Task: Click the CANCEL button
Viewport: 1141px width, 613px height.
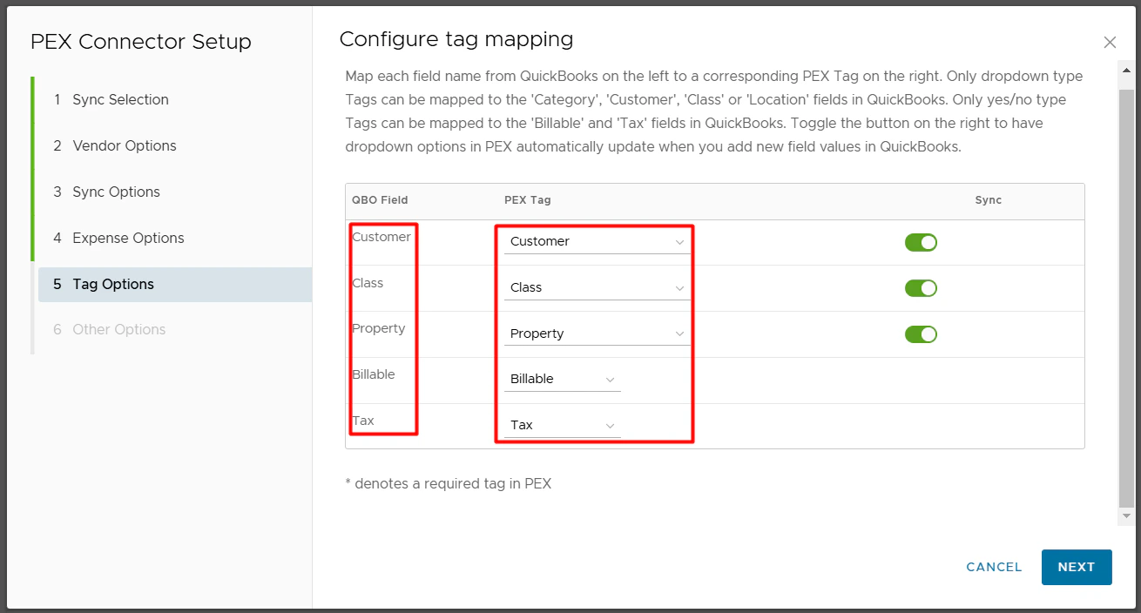Action: point(994,567)
